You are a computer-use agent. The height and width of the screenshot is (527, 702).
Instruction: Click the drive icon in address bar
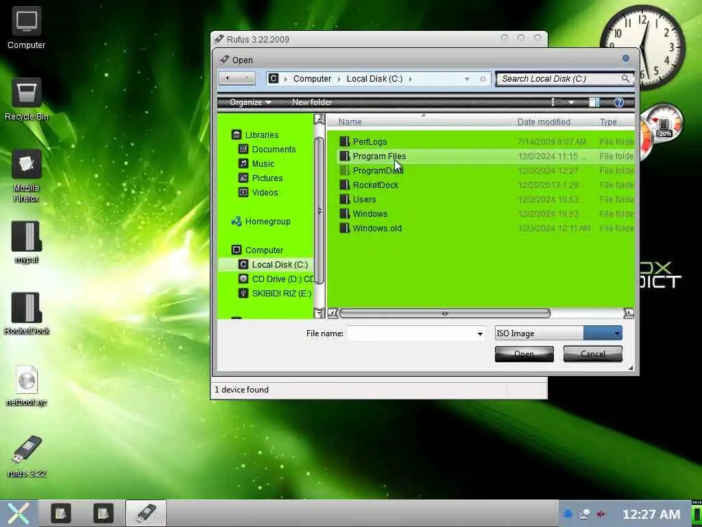(274, 78)
